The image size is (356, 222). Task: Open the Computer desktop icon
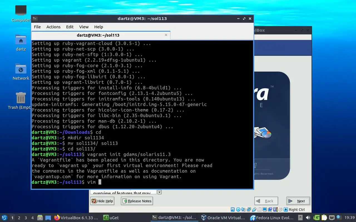[21, 13]
